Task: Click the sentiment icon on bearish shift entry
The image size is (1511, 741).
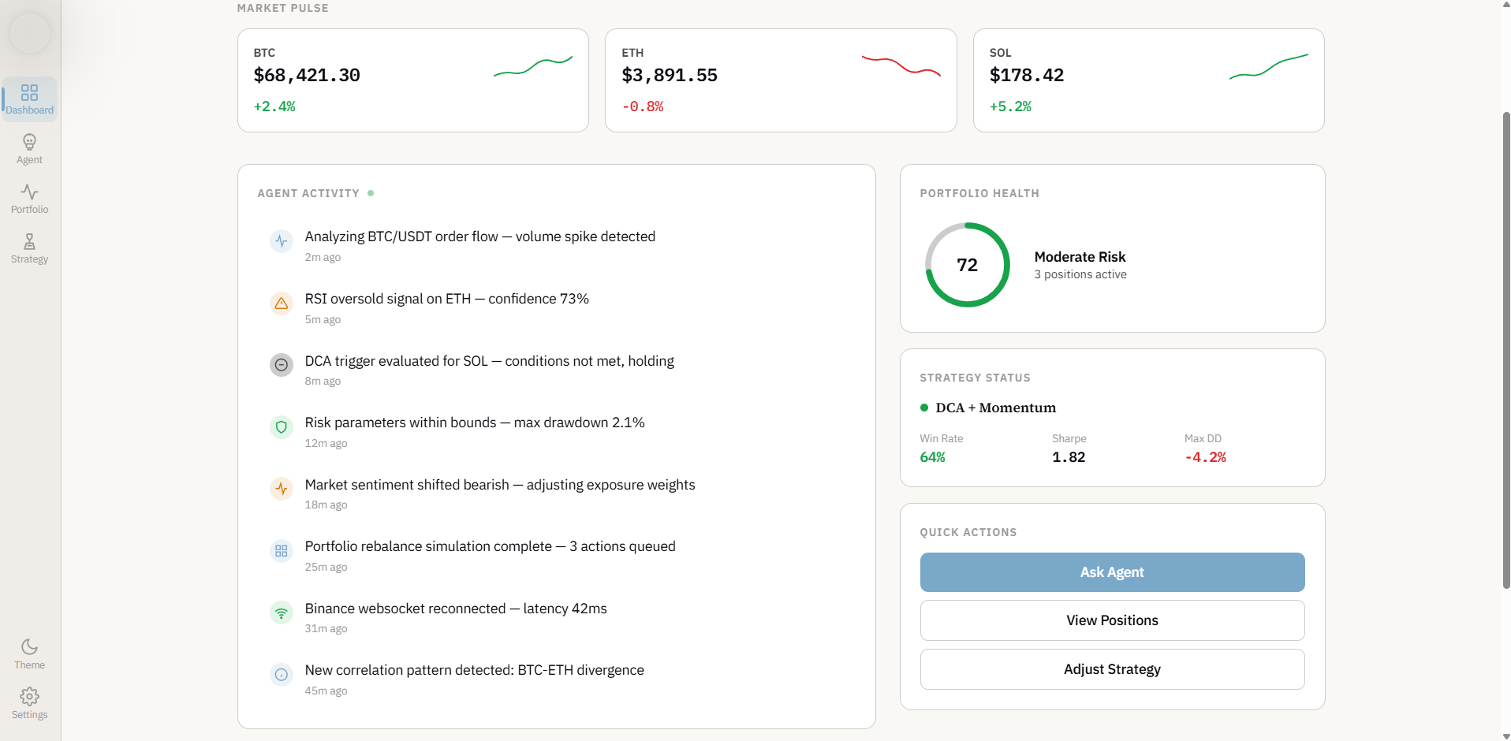Action: pyautogui.click(x=282, y=489)
